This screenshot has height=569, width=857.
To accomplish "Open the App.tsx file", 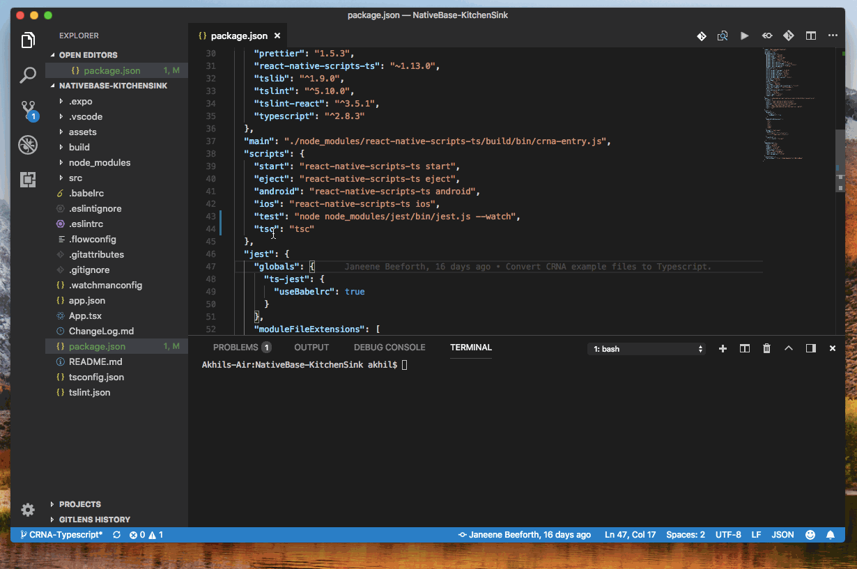I will tap(116, 315).
